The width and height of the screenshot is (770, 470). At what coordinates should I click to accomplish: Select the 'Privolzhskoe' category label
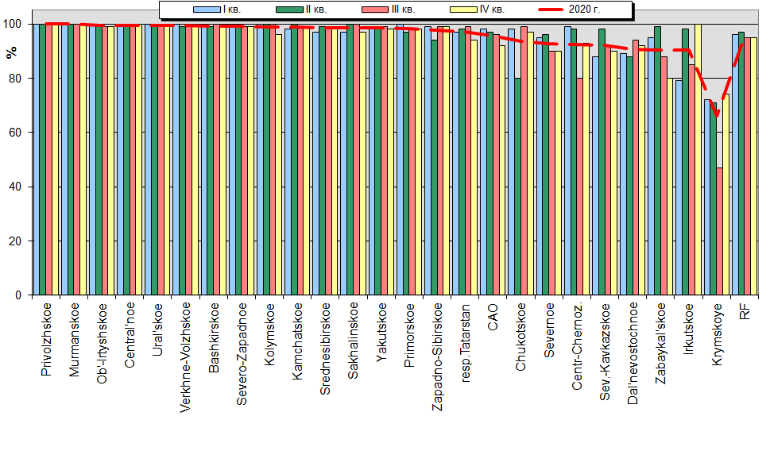point(46,340)
